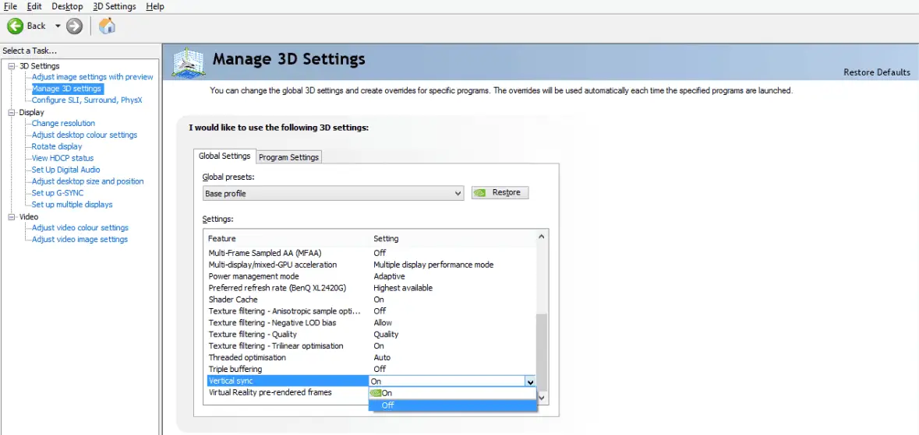Open Rotate display task
The width and height of the screenshot is (919, 435).
(x=57, y=146)
